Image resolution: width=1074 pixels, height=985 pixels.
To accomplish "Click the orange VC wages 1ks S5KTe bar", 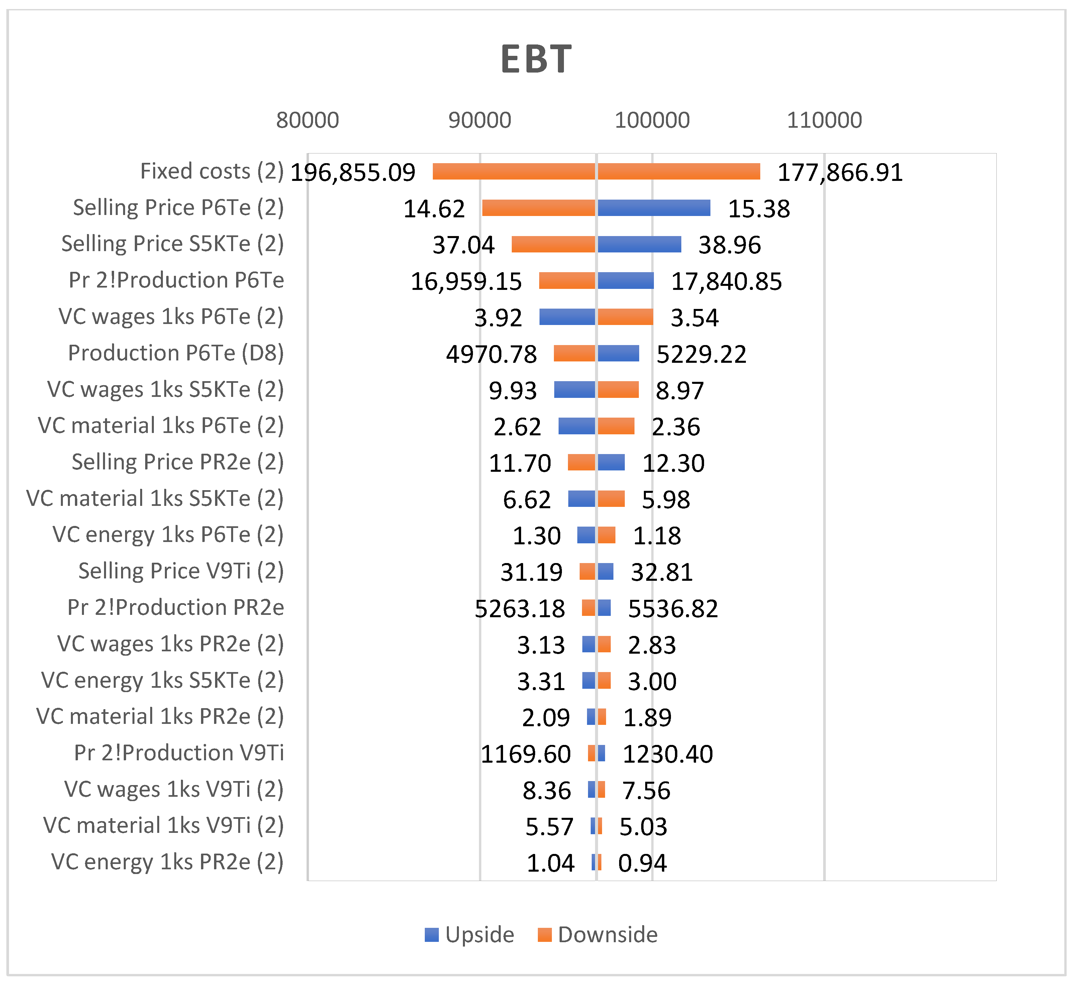I will pos(618,390).
